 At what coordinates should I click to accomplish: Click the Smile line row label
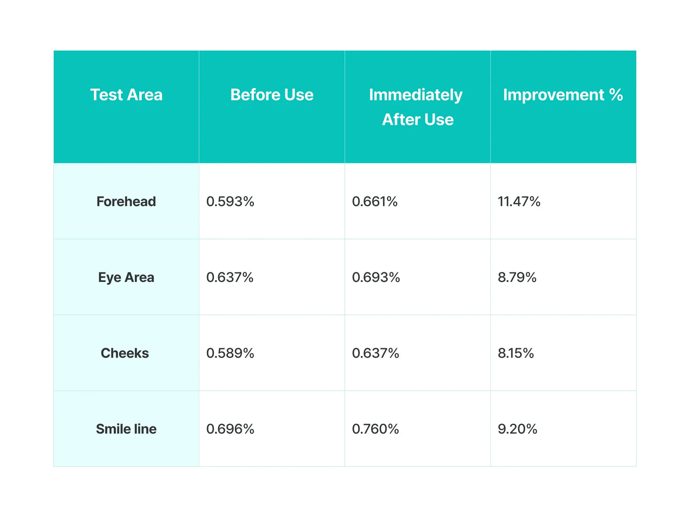pos(126,429)
